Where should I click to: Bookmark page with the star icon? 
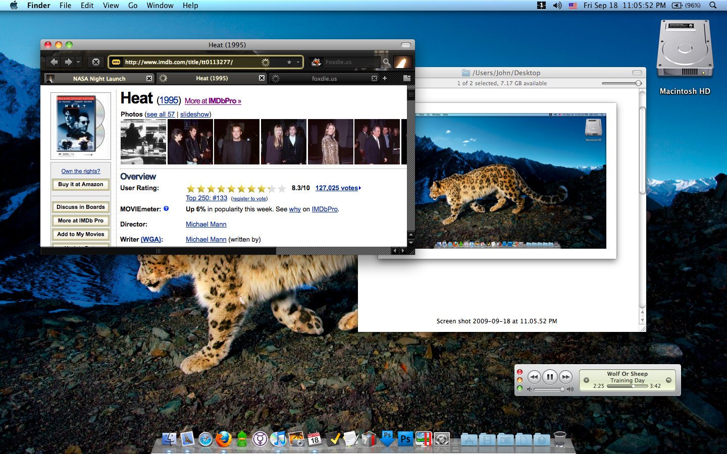click(289, 62)
